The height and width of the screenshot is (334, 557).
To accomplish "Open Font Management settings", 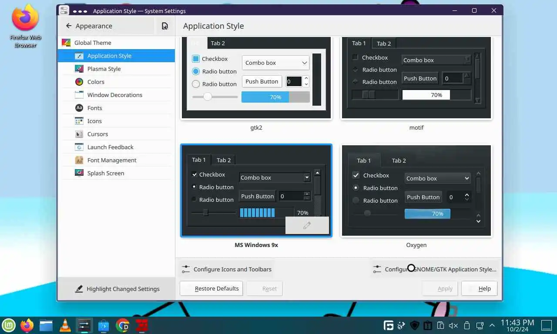I will tap(116, 160).
